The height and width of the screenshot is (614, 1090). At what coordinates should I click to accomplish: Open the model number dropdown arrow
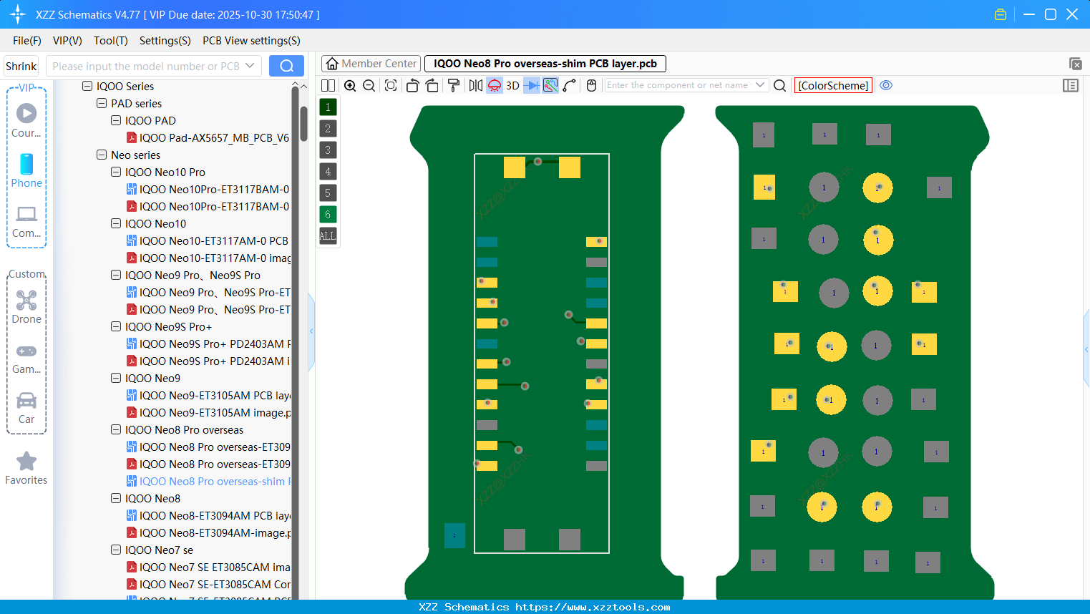[x=250, y=66]
